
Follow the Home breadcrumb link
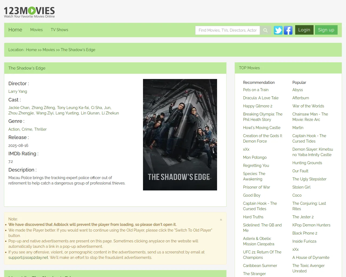tap(31, 50)
